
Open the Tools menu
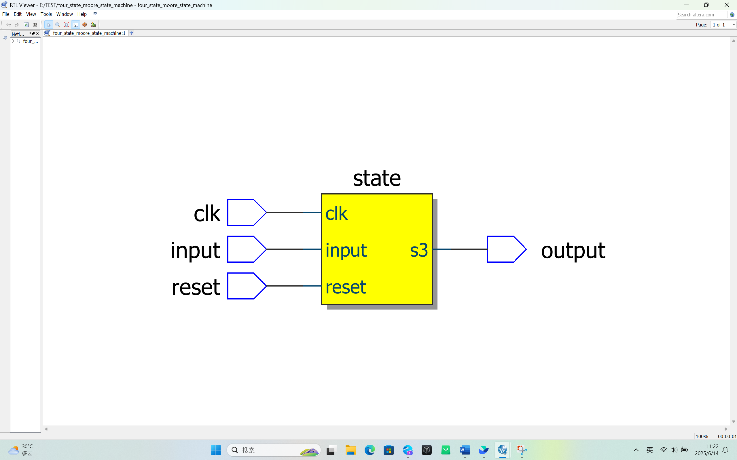46,14
